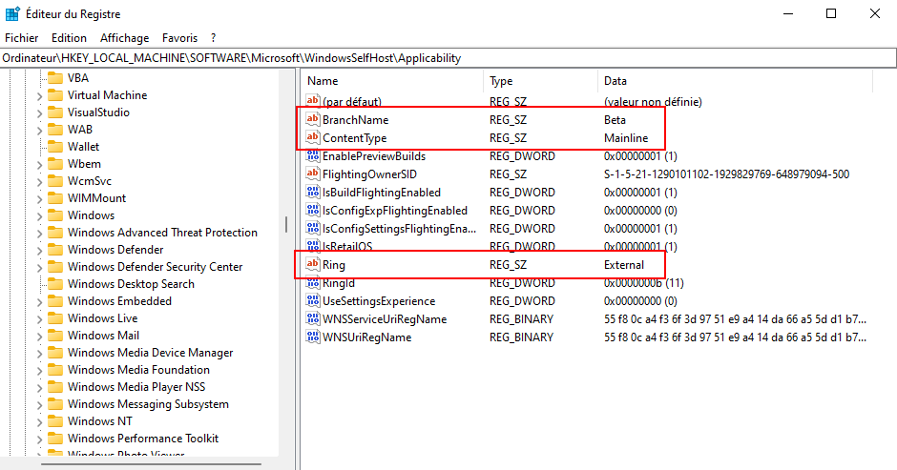Viewport: 897px width, 470px height.
Task: Click the IsRetailOS value name
Action: (x=347, y=246)
